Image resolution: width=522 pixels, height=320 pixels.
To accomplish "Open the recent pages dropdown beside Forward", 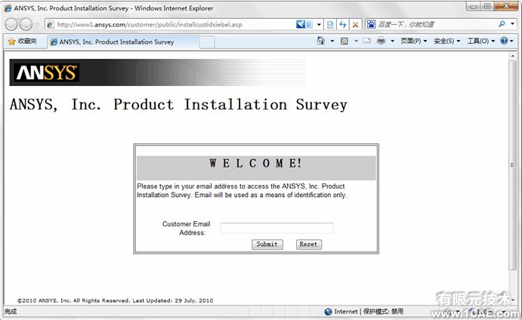I will (37, 25).
